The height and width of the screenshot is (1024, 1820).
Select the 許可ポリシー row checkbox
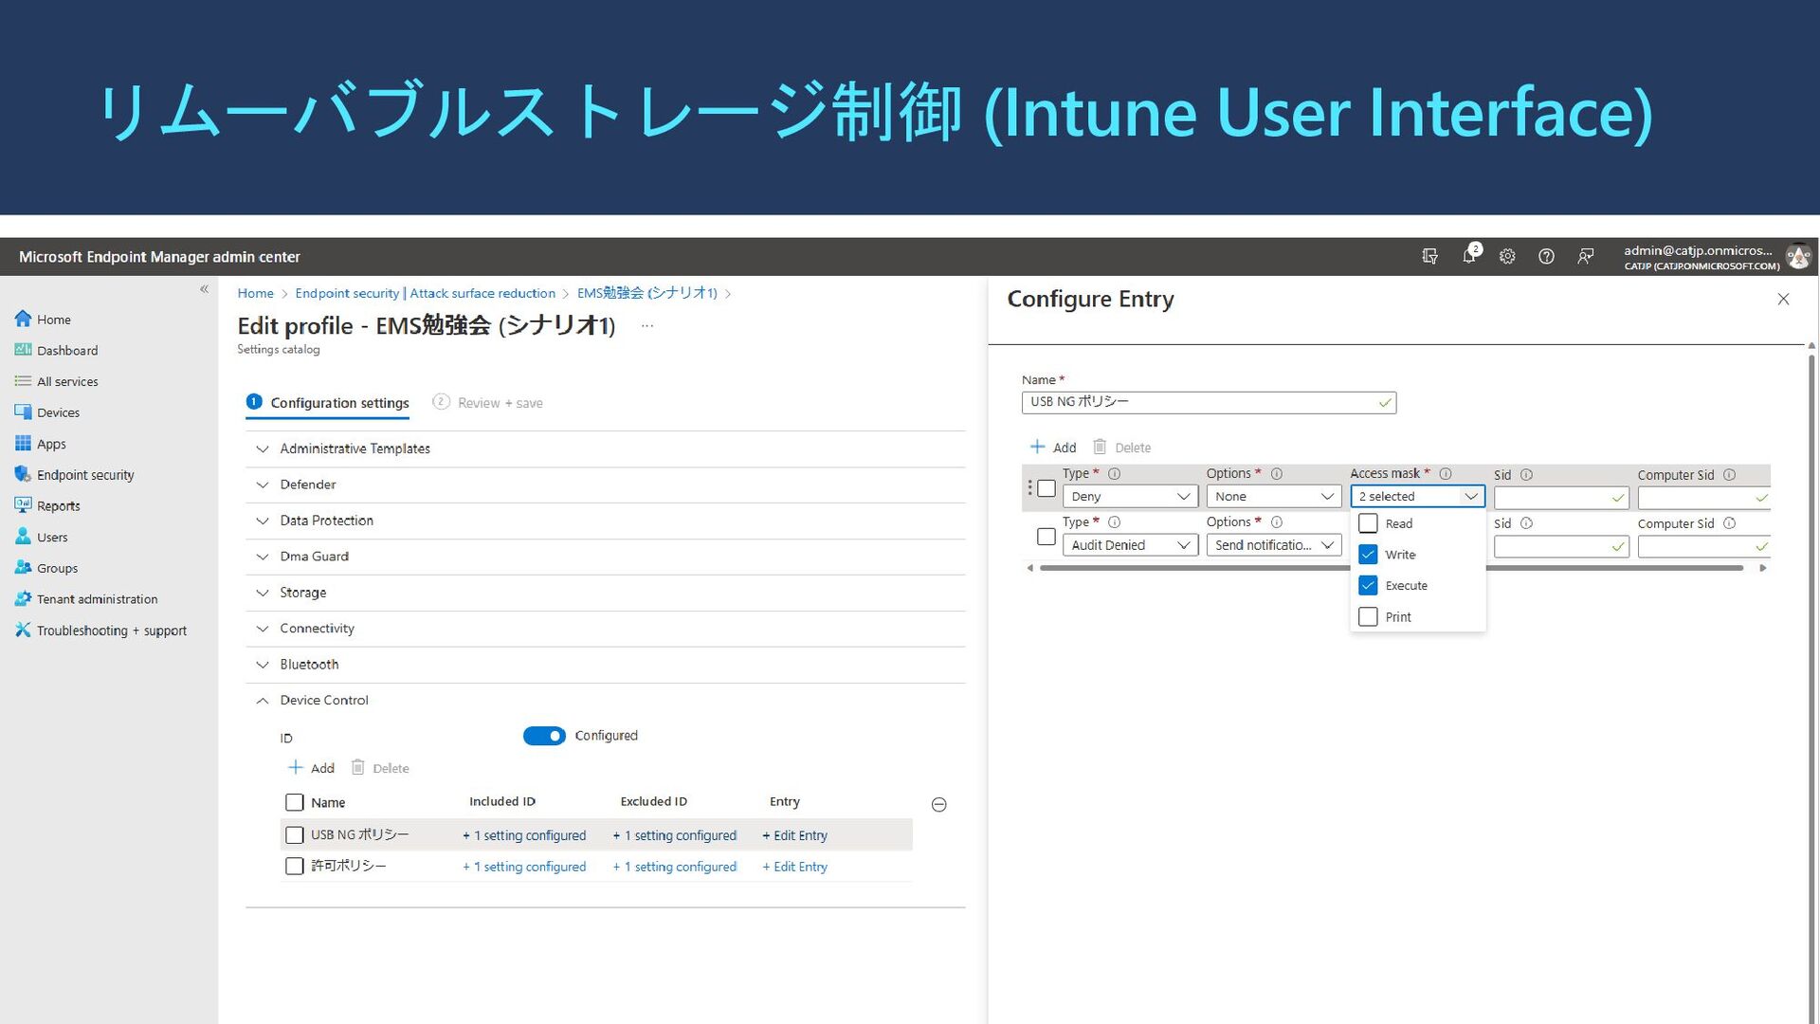[295, 867]
